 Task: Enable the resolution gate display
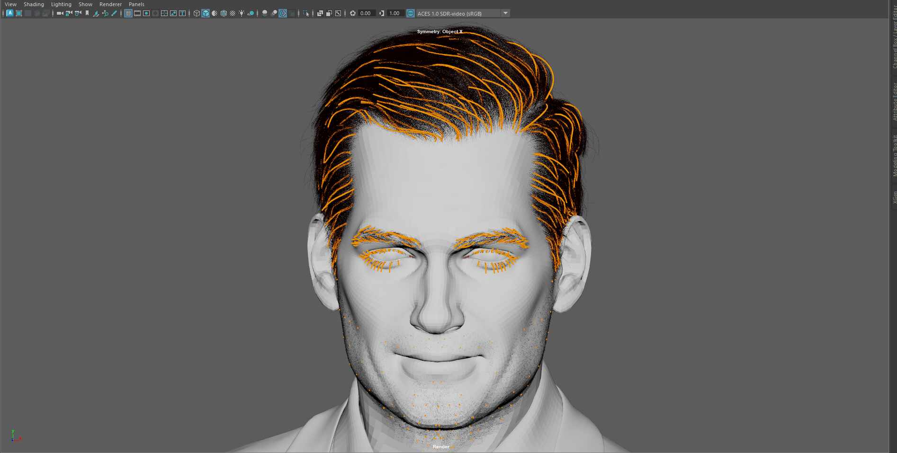click(x=146, y=13)
